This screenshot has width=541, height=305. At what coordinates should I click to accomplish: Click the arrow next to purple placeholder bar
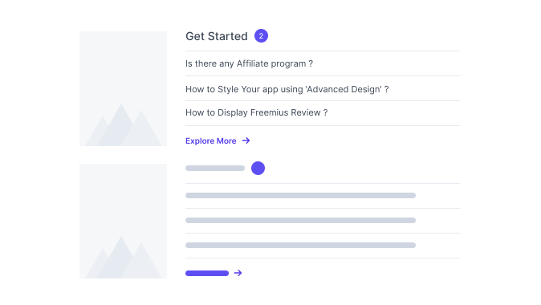pyautogui.click(x=238, y=273)
